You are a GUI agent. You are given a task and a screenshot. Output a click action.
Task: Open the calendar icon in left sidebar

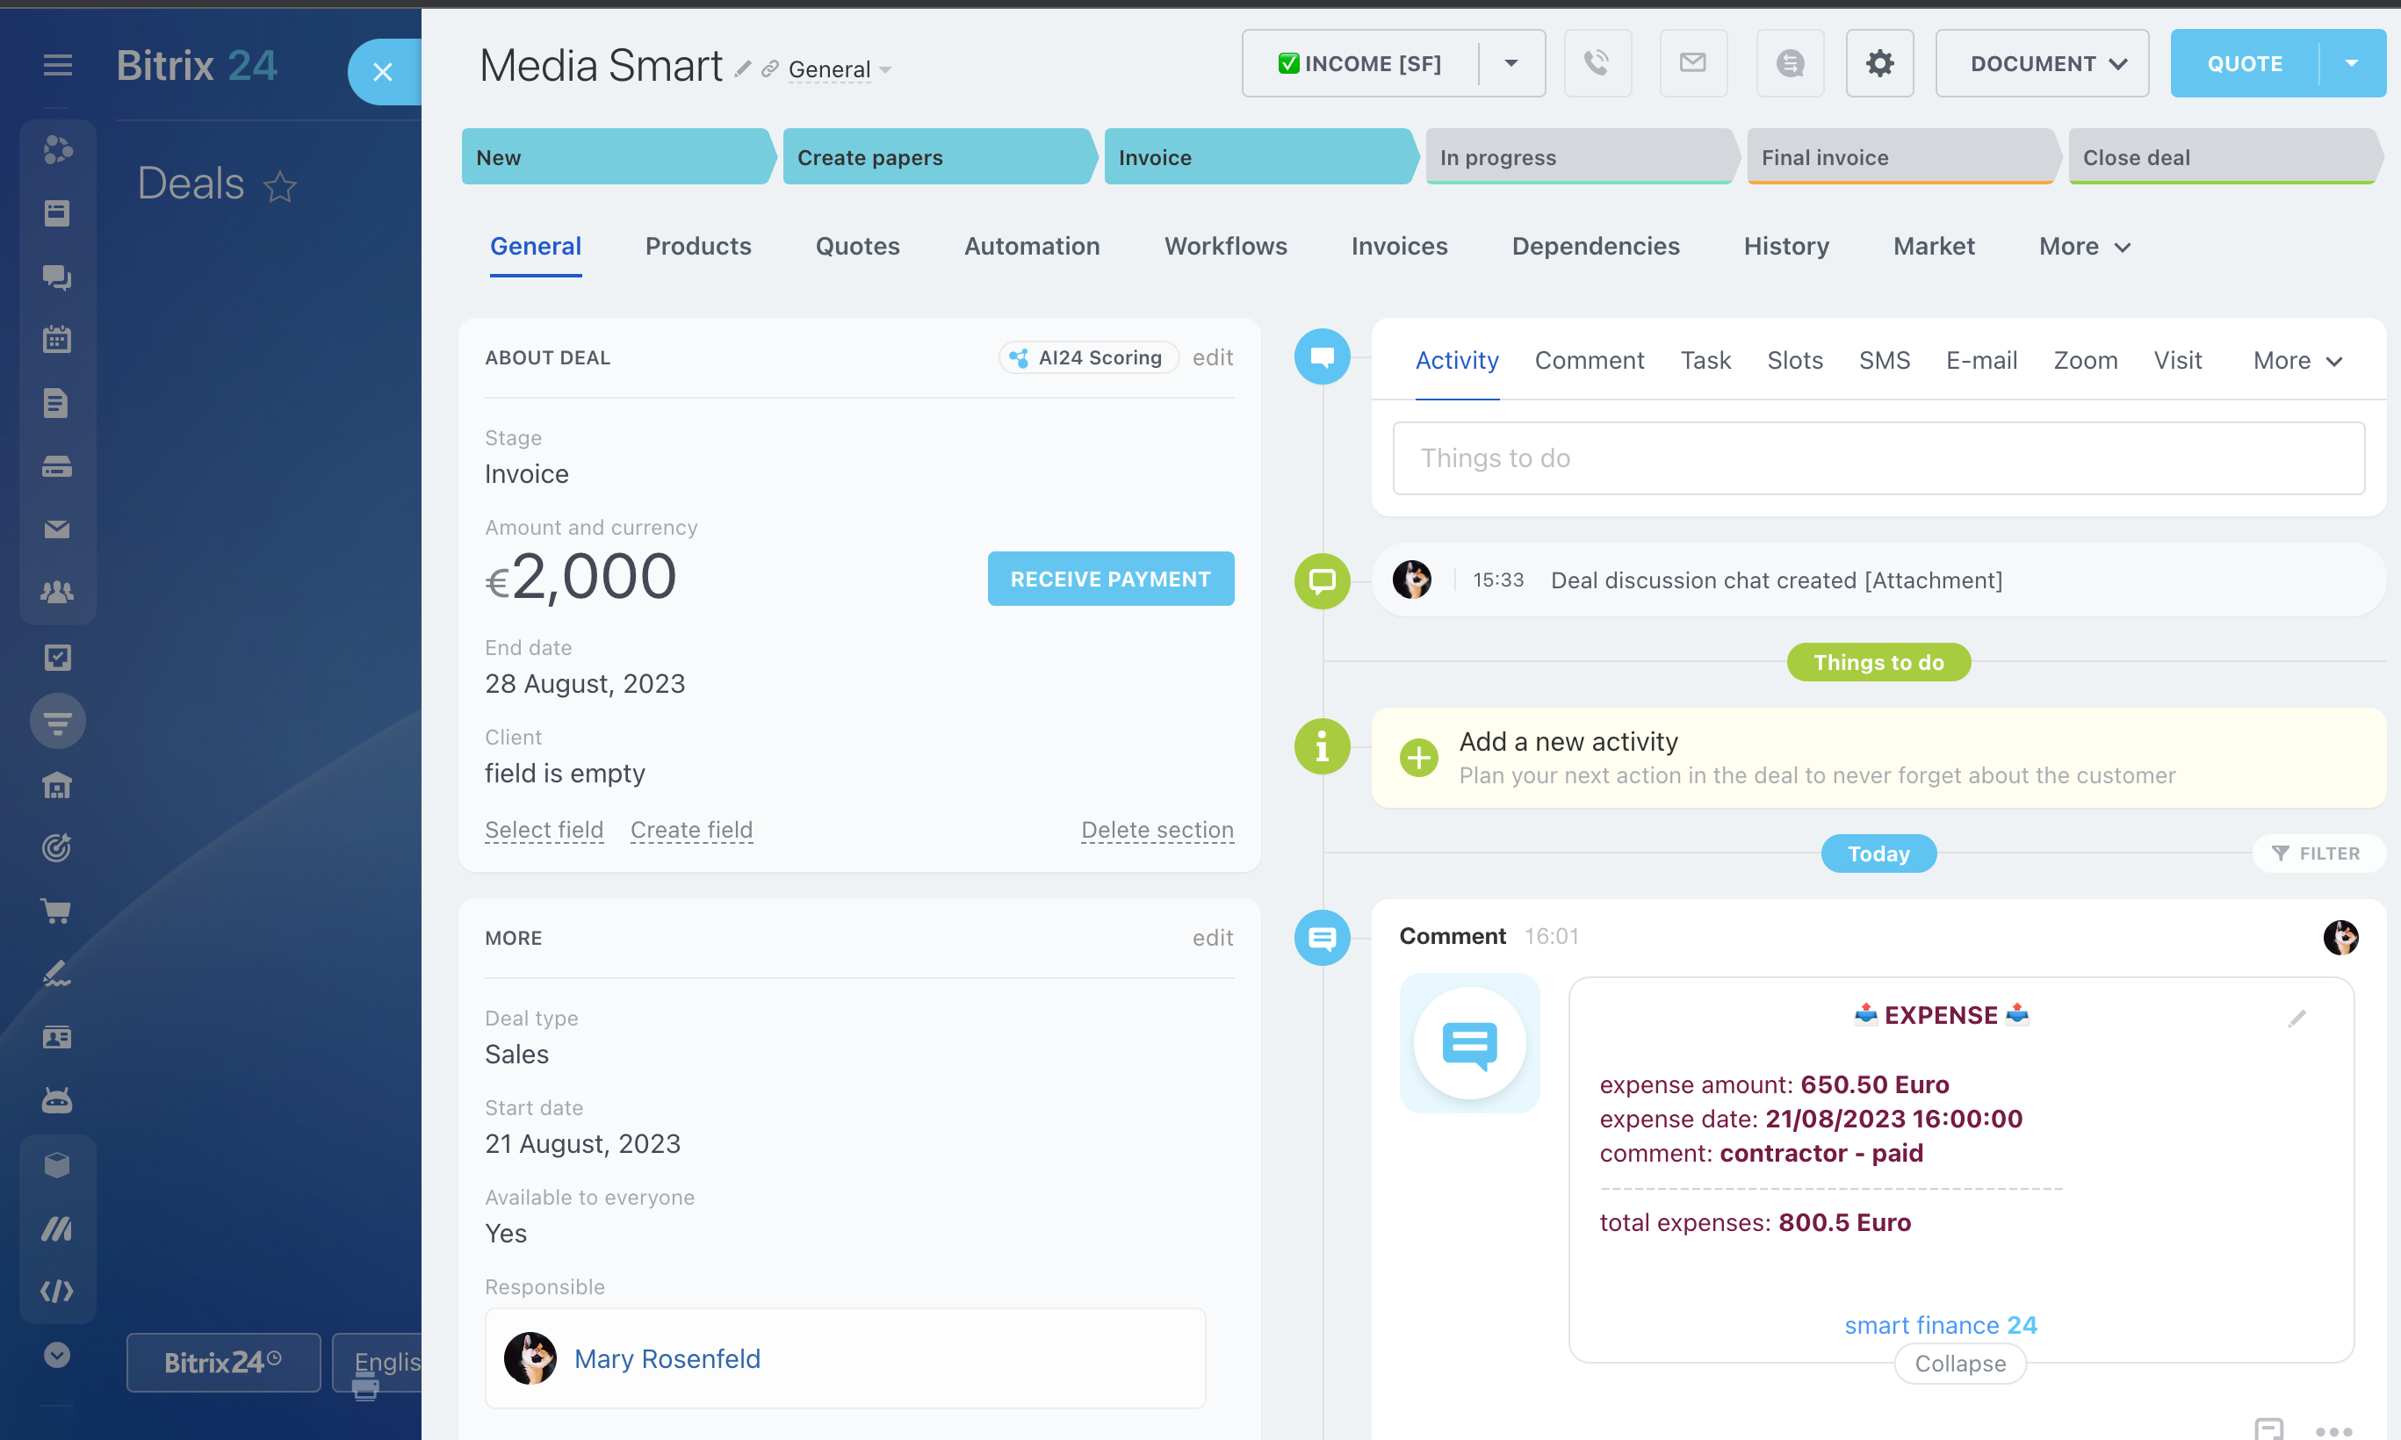point(57,340)
